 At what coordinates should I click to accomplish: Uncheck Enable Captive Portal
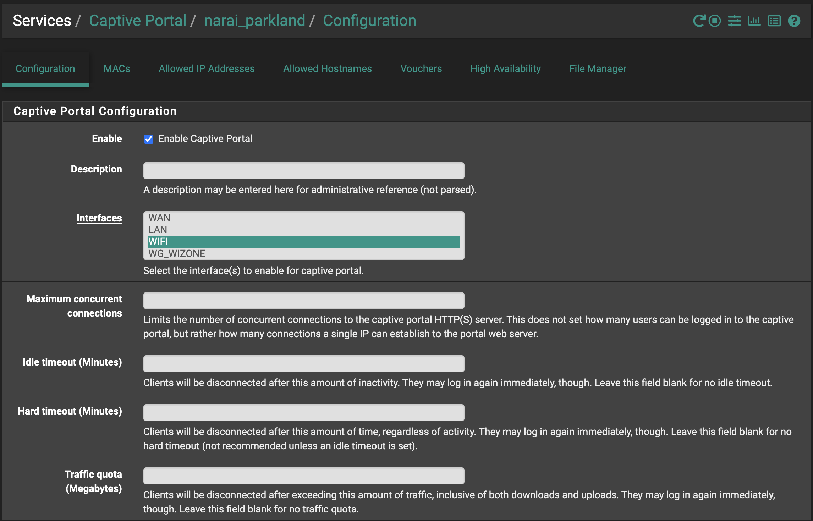pos(148,139)
